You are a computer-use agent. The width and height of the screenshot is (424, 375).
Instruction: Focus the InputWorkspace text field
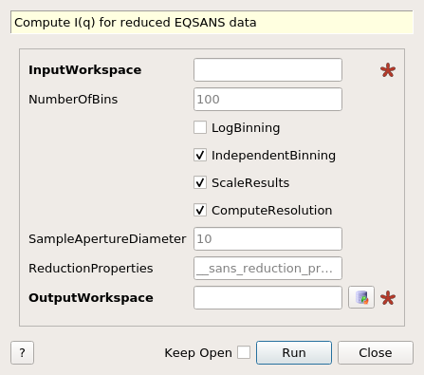click(267, 69)
